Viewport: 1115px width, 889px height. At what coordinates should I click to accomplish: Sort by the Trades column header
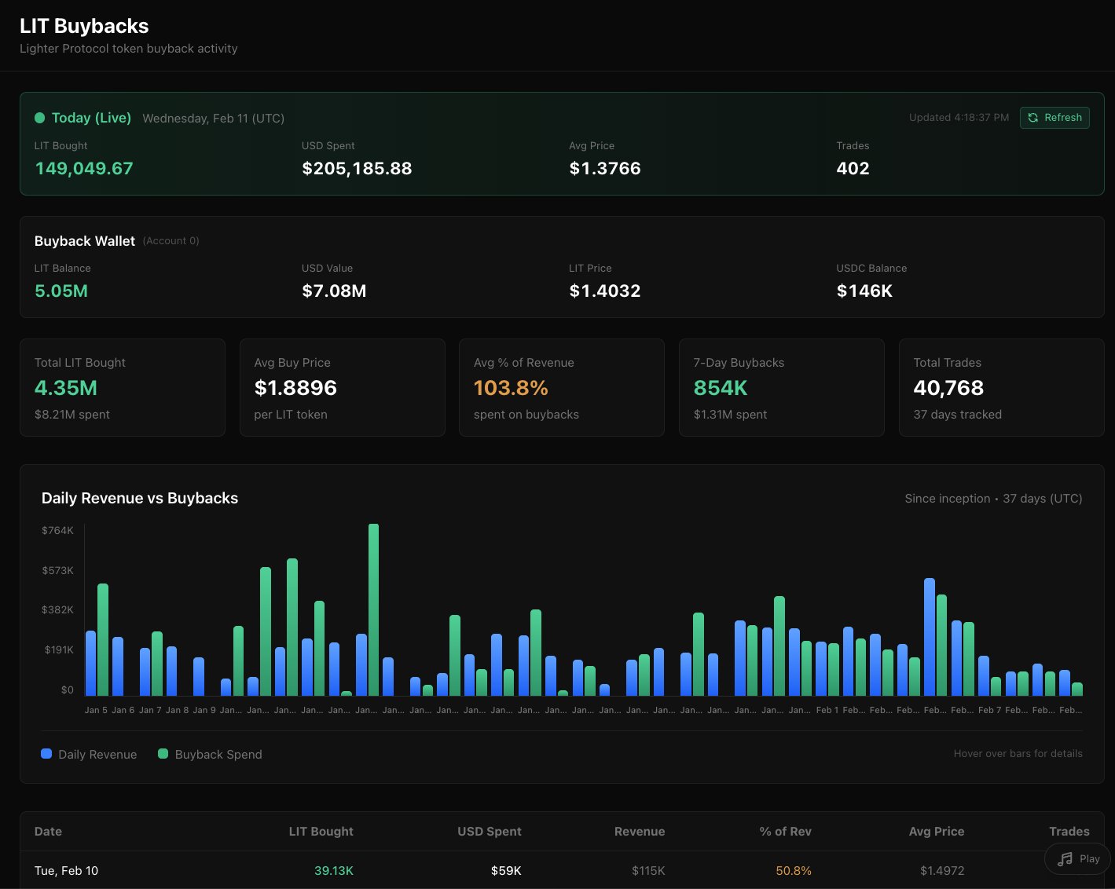pos(1069,831)
